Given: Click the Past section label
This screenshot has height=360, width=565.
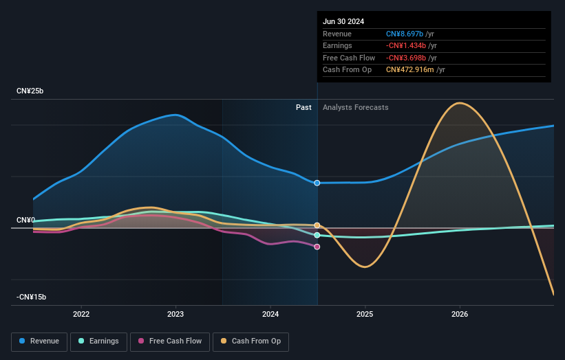Looking at the screenshot, I should [x=303, y=107].
